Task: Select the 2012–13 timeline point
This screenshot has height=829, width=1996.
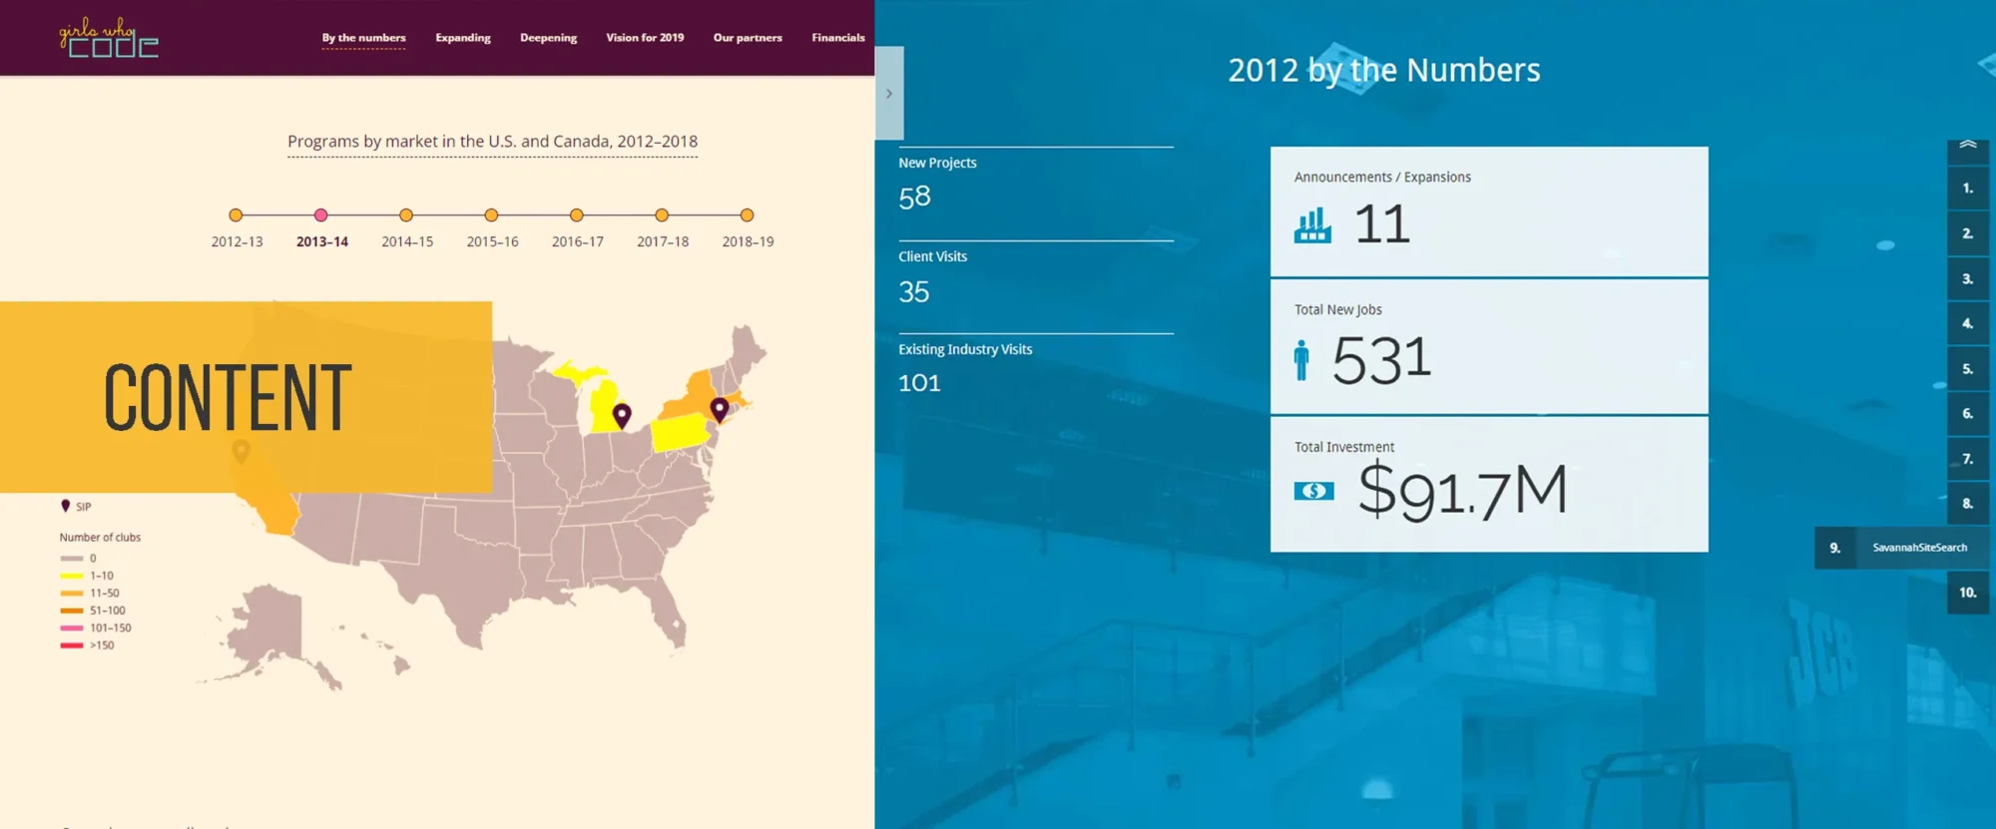Action: click(236, 215)
